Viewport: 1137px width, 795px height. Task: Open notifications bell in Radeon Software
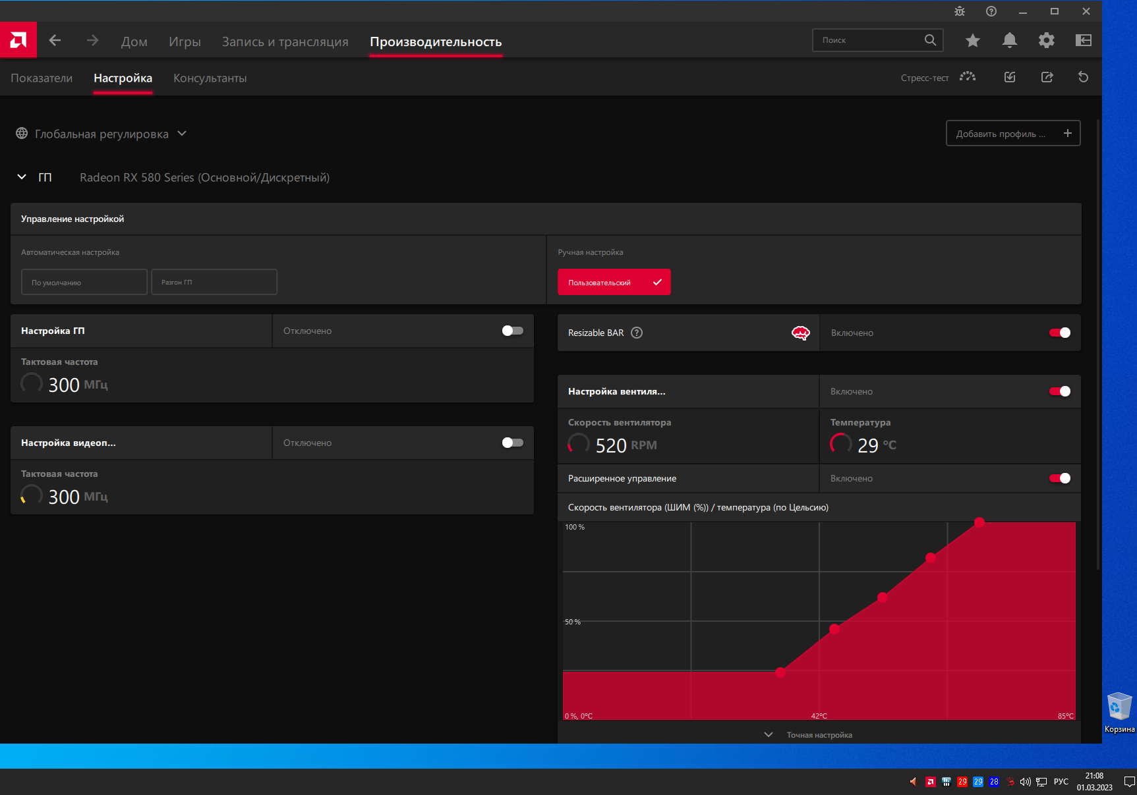point(1009,41)
